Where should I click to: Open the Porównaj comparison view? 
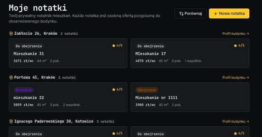point(190,13)
